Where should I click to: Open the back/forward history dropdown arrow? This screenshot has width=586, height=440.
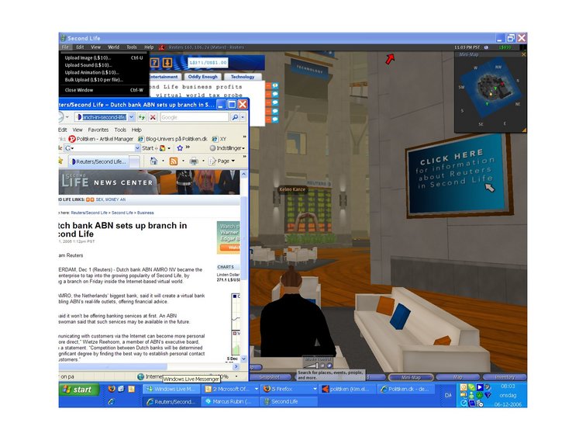(67, 117)
